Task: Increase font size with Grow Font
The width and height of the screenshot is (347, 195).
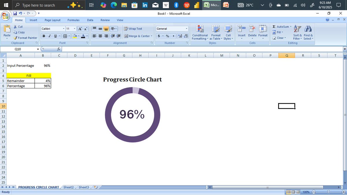Action: (80, 29)
